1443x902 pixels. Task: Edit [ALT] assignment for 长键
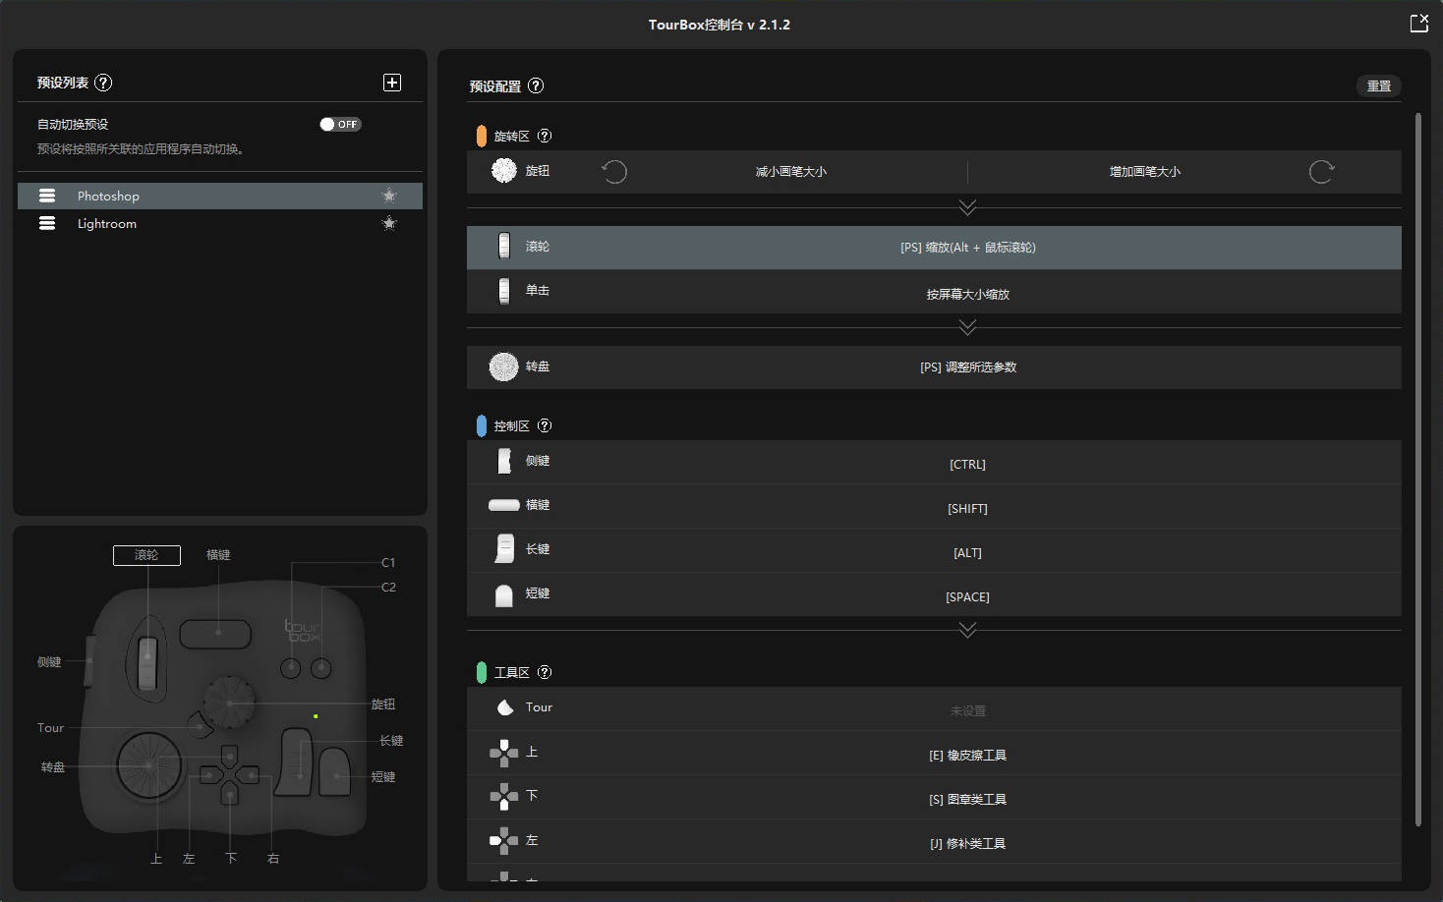[x=968, y=552]
